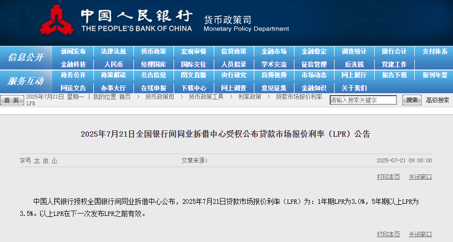Select the 公告信息 navigation item
The image size is (453, 242).
point(153,75)
